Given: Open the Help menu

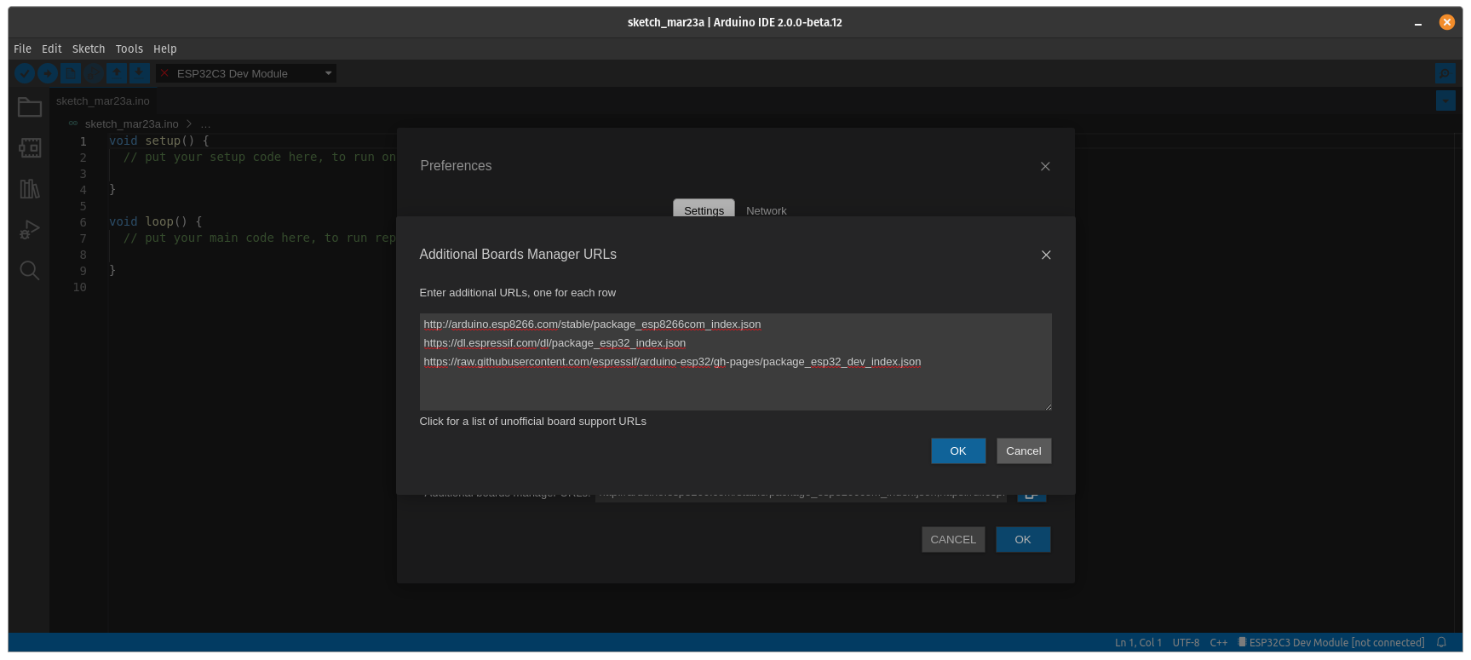Looking at the screenshot, I should point(165,49).
